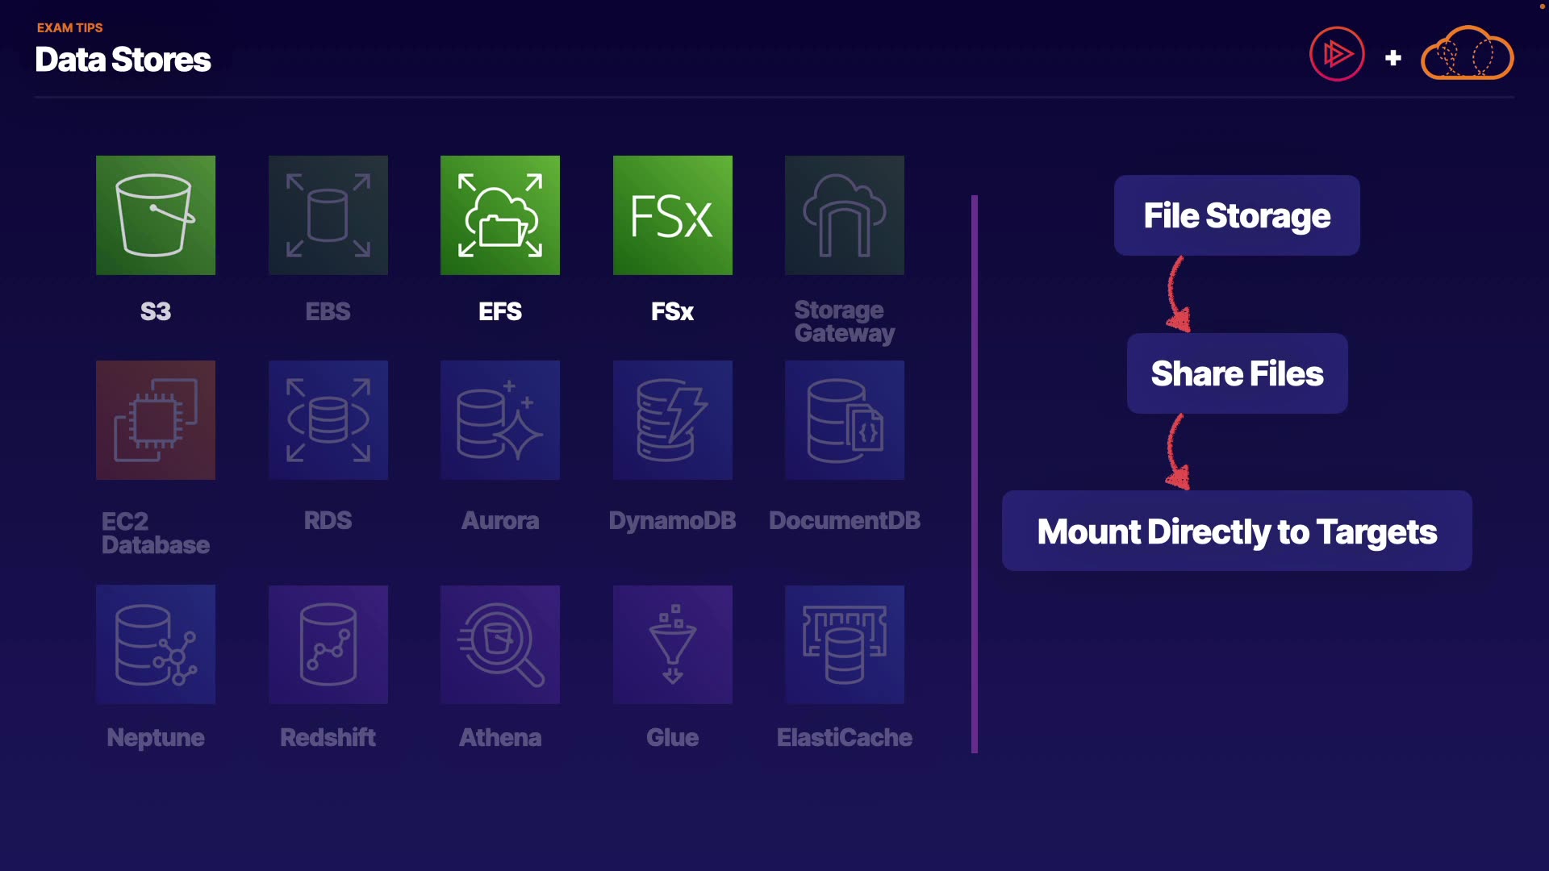The width and height of the screenshot is (1549, 871).
Task: Select the green FSx icon
Action: (x=673, y=215)
